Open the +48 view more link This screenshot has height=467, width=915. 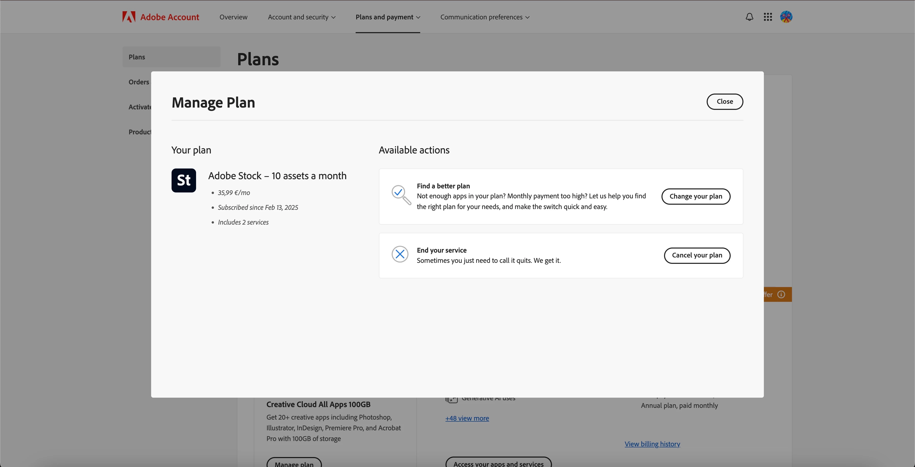pyautogui.click(x=467, y=418)
